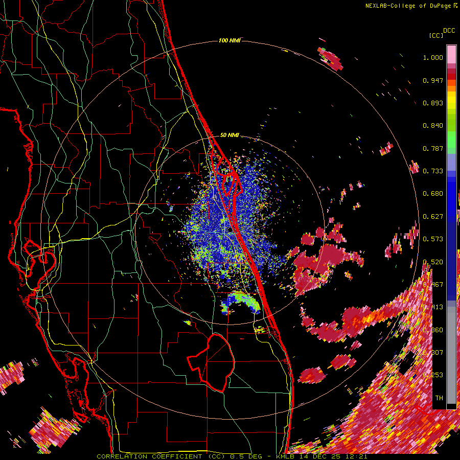Click the [CC] units label
460x460 pixels.
click(x=436, y=35)
